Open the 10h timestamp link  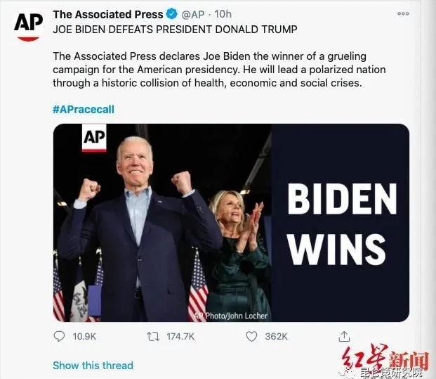[x=223, y=14]
